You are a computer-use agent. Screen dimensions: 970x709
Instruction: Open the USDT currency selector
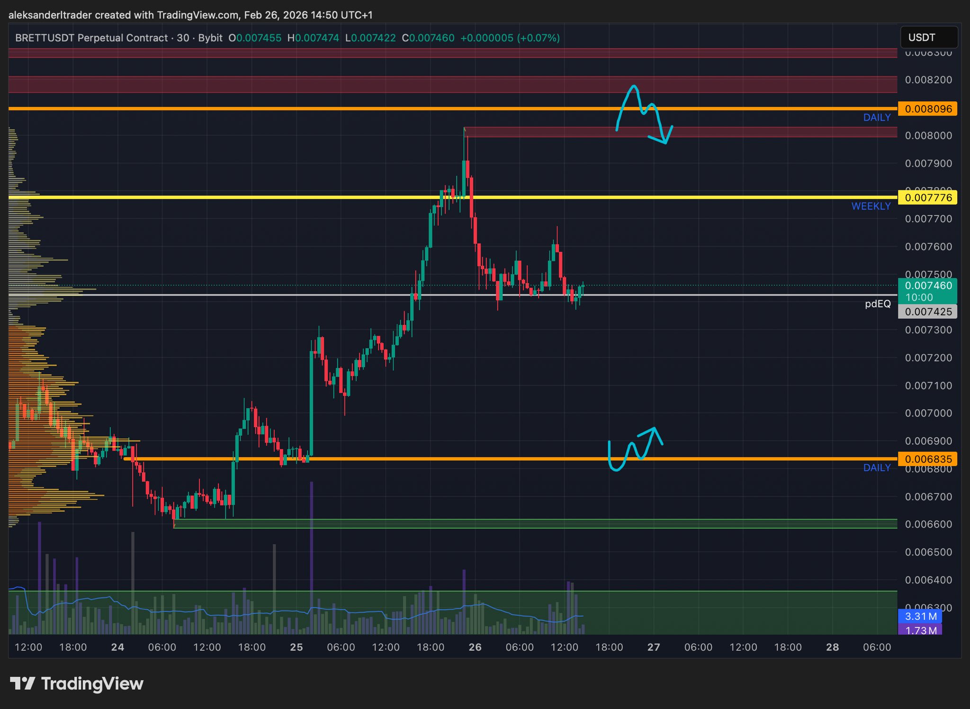pyautogui.click(x=928, y=37)
